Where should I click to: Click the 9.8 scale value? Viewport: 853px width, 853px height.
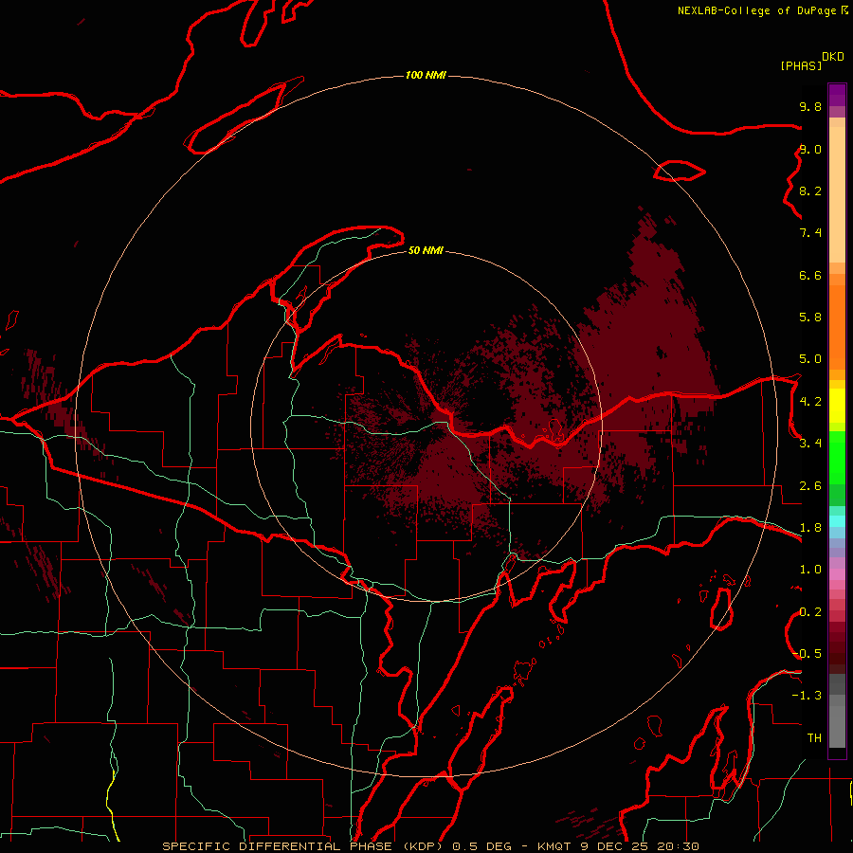(x=810, y=106)
